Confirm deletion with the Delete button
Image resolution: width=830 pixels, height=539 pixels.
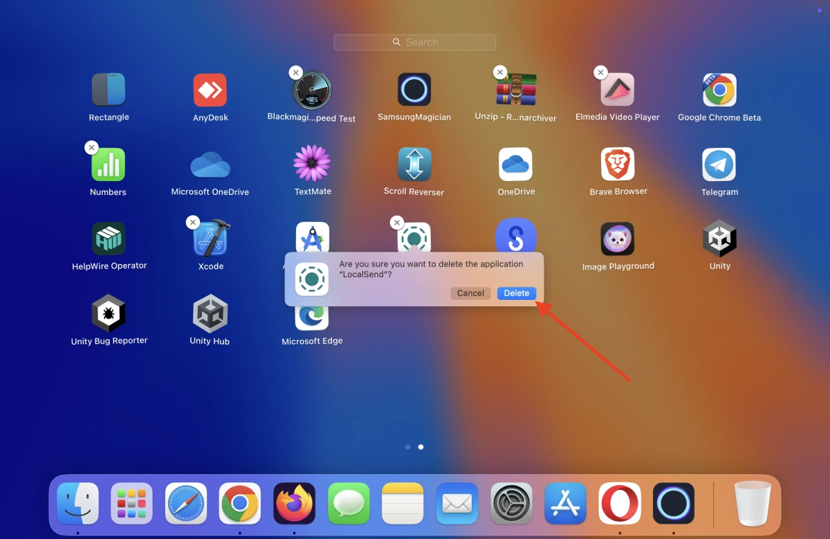(517, 293)
